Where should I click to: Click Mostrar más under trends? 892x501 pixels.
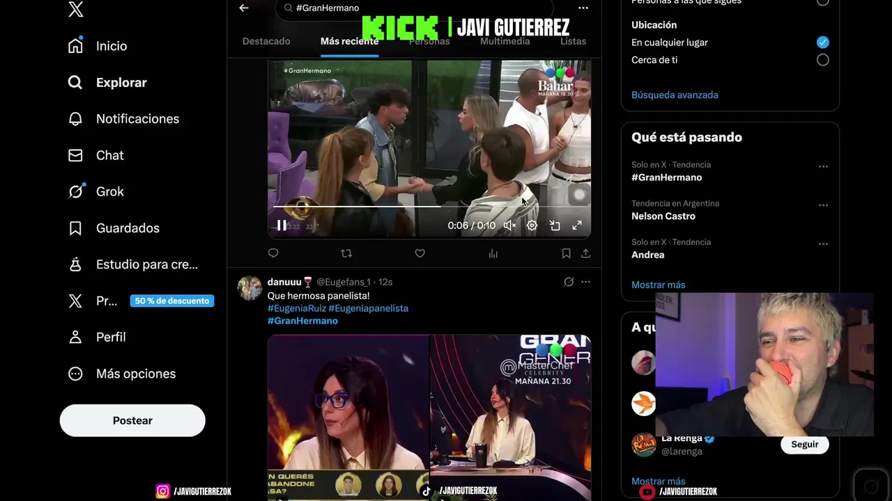tap(659, 285)
